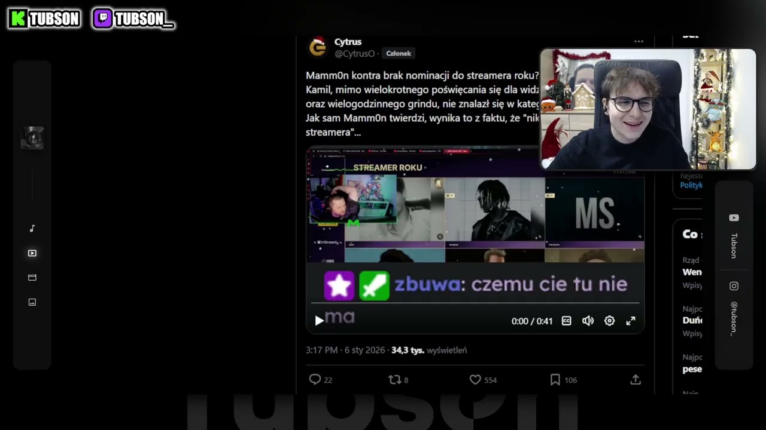Click the video progress bar
Viewport: 766px width, 430px height.
tap(475, 303)
